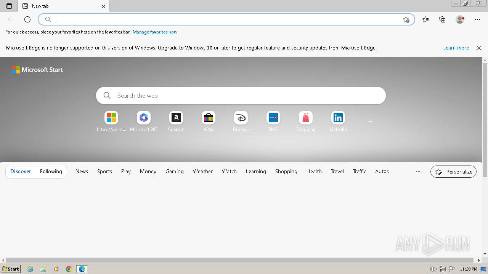
Task: Click the web search magnifier icon
Action: point(107,96)
